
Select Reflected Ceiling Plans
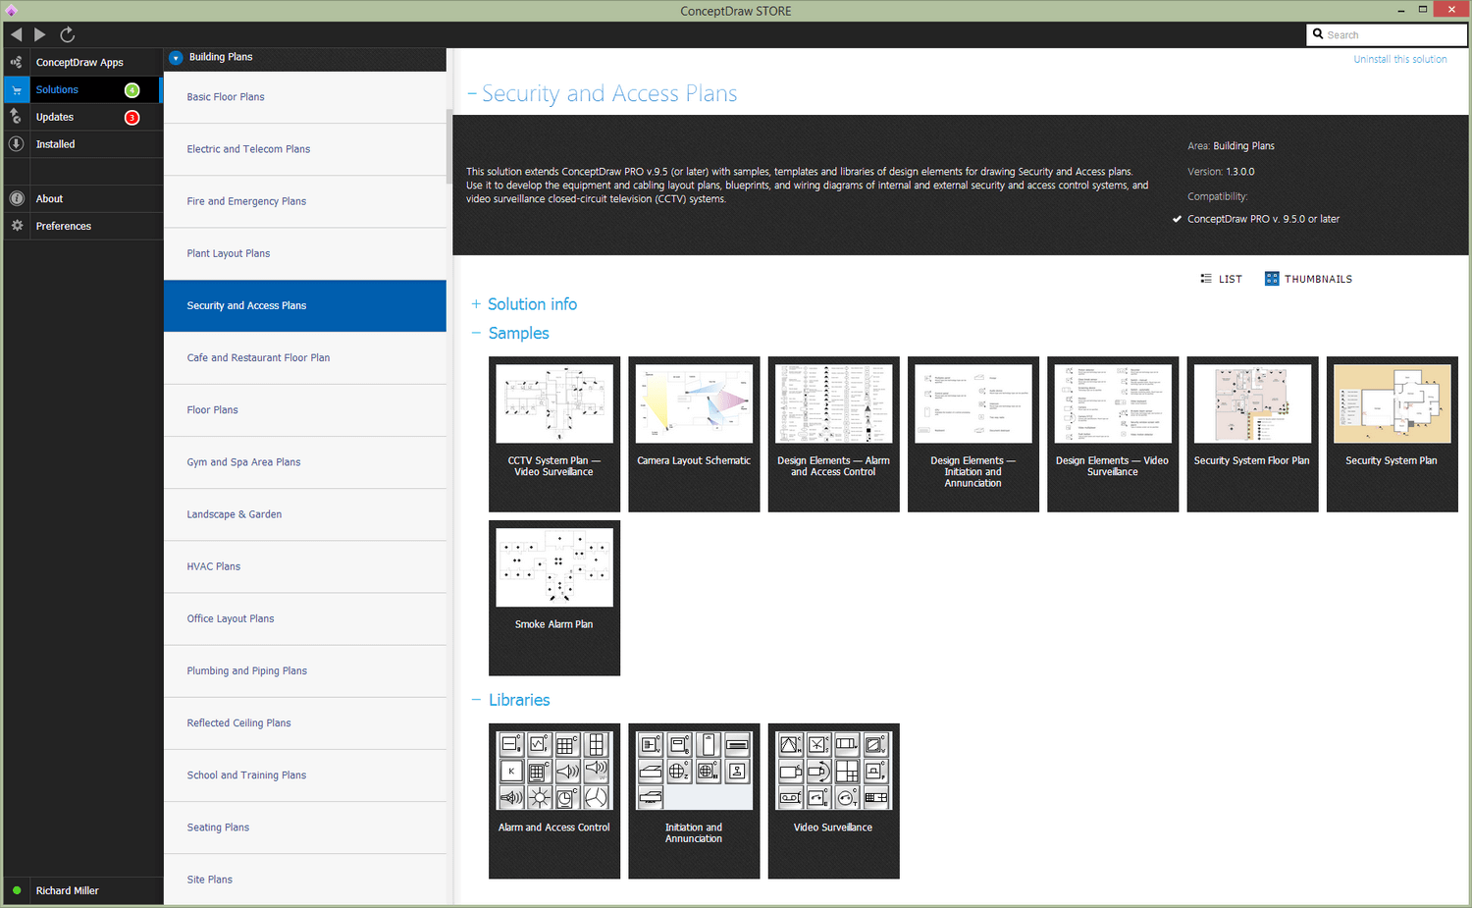coord(305,723)
